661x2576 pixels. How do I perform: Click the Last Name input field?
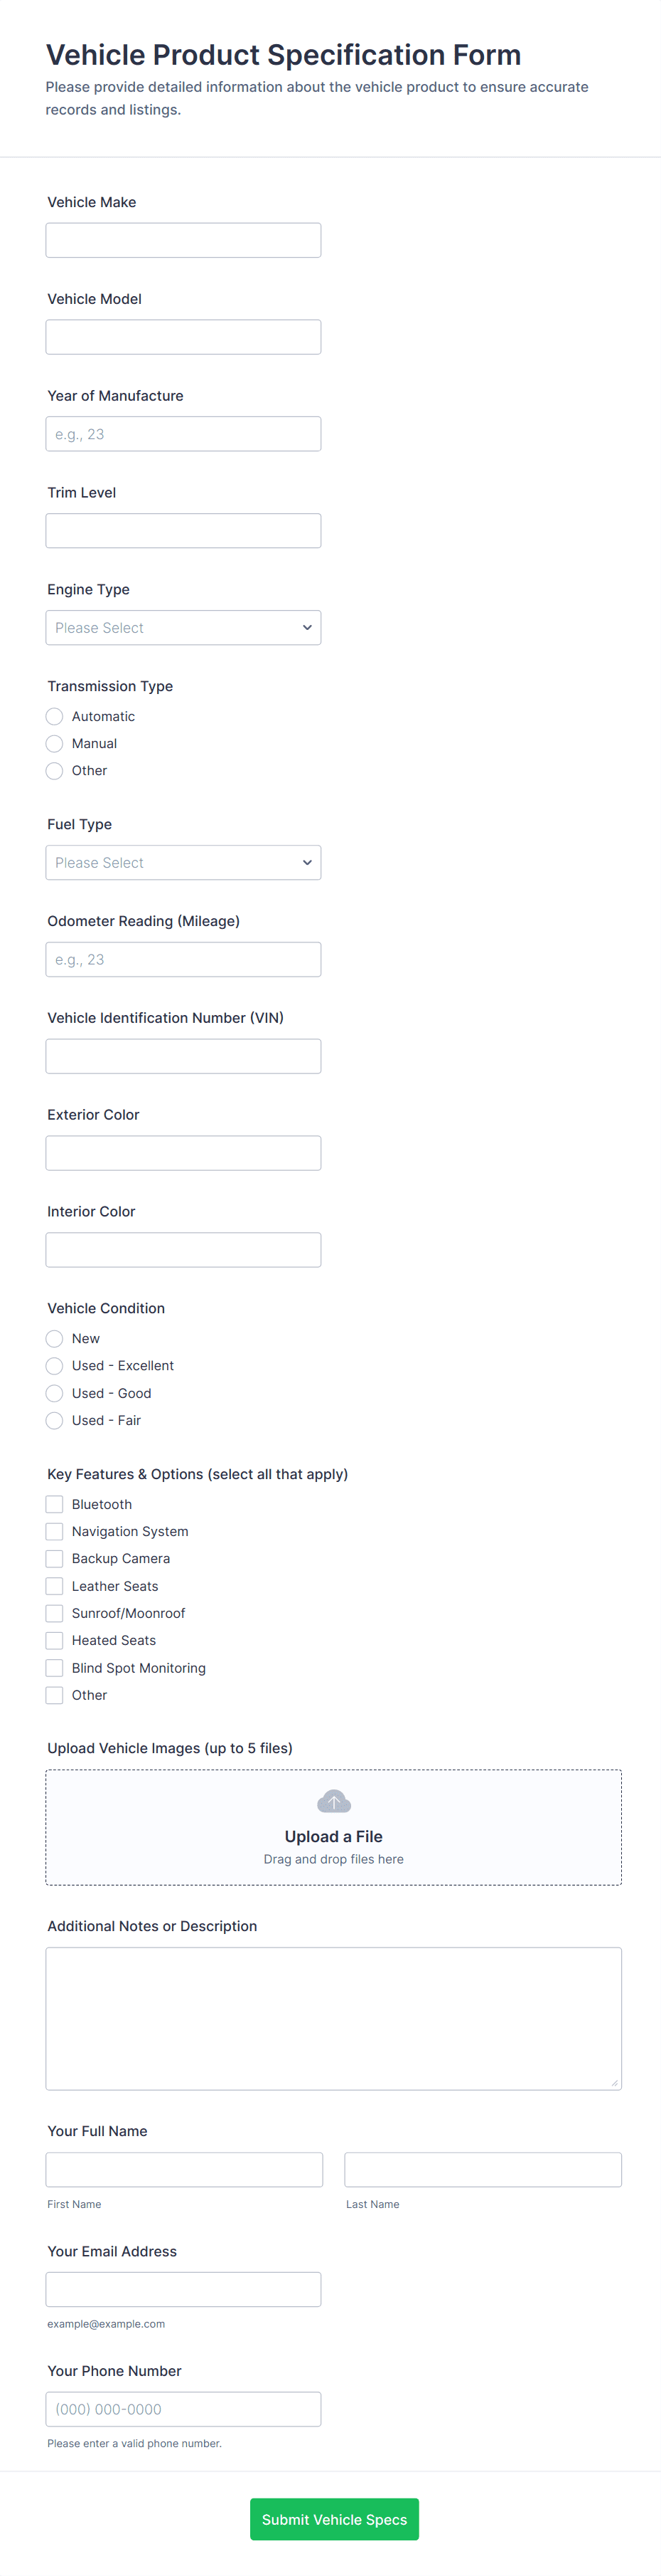(x=483, y=2170)
